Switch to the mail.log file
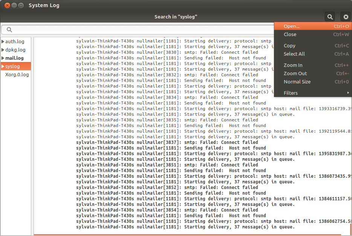The image size is (352, 236). pos(16,58)
